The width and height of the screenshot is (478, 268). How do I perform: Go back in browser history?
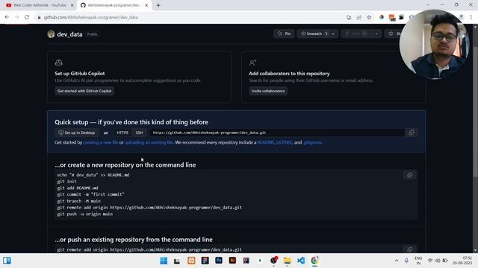pos(7,17)
